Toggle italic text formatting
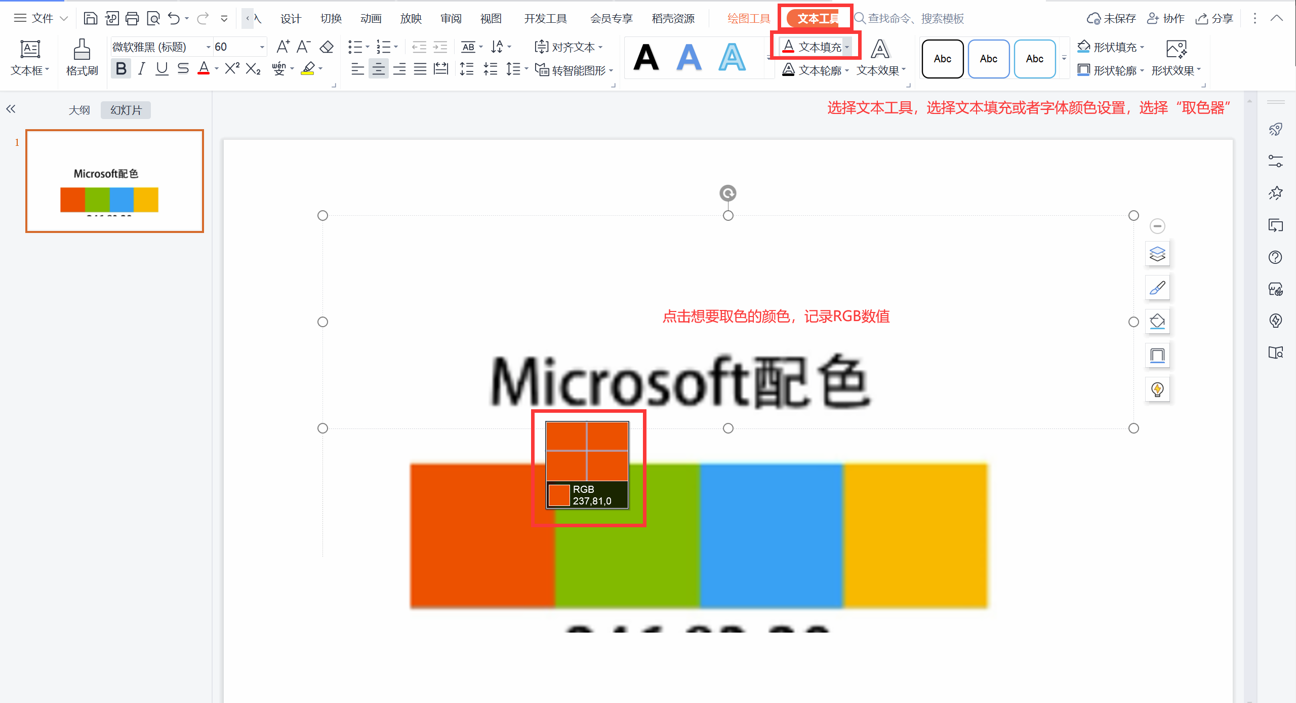 (142, 68)
